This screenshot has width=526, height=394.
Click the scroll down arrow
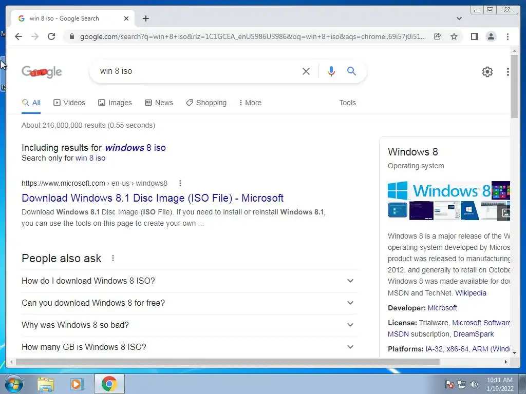pyautogui.click(x=514, y=352)
